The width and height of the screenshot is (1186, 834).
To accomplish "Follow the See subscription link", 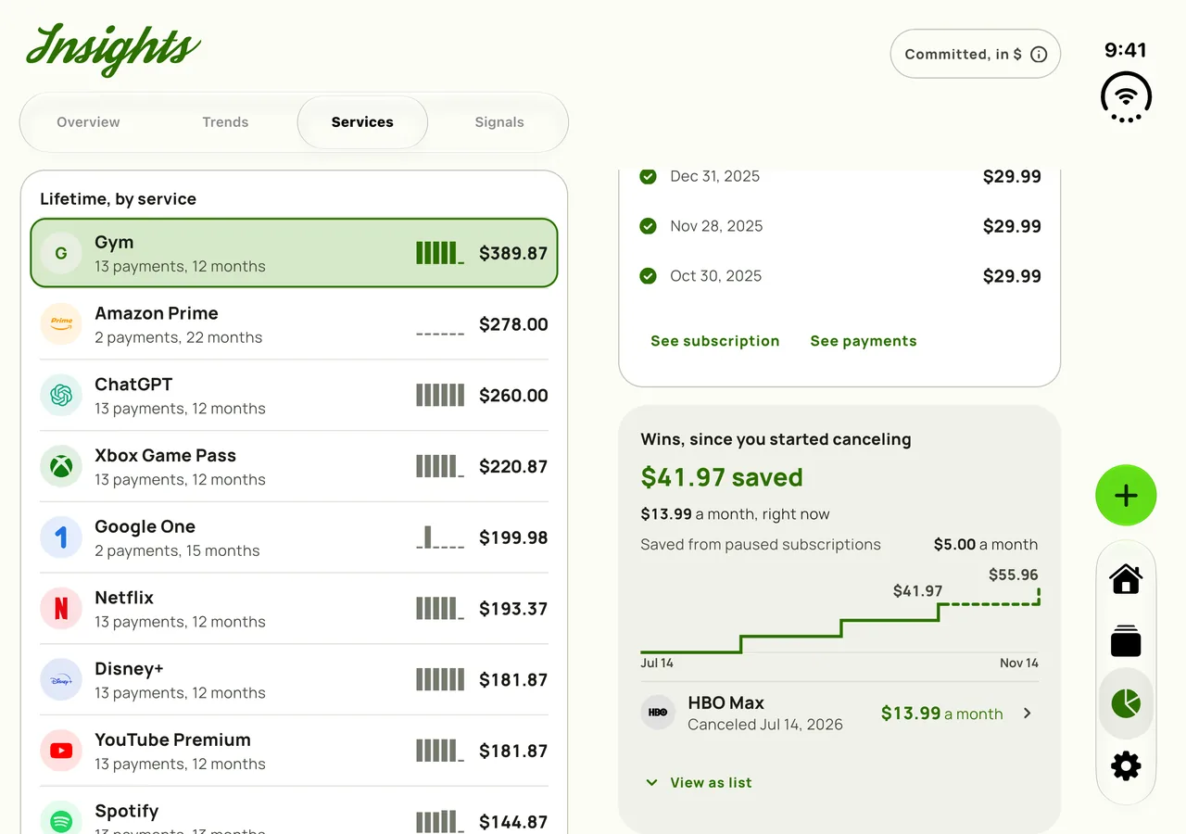I will click(715, 341).
